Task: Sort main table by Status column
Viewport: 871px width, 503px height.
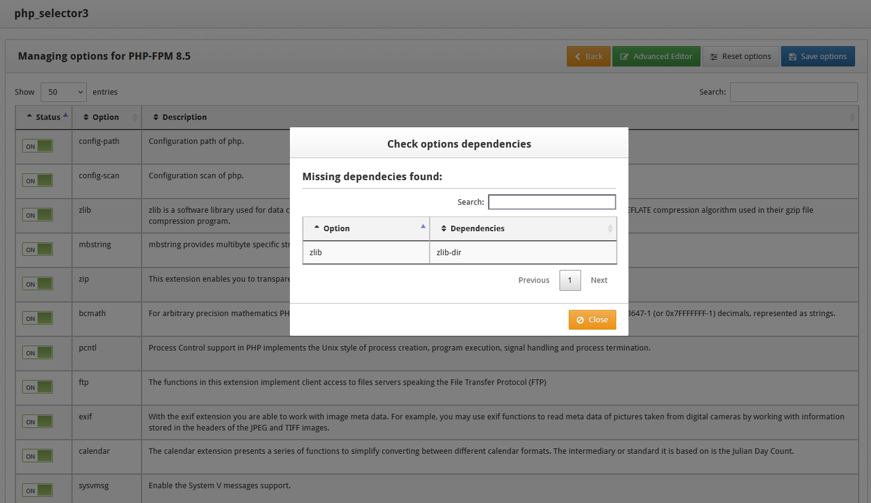Action: pos(44,117)
